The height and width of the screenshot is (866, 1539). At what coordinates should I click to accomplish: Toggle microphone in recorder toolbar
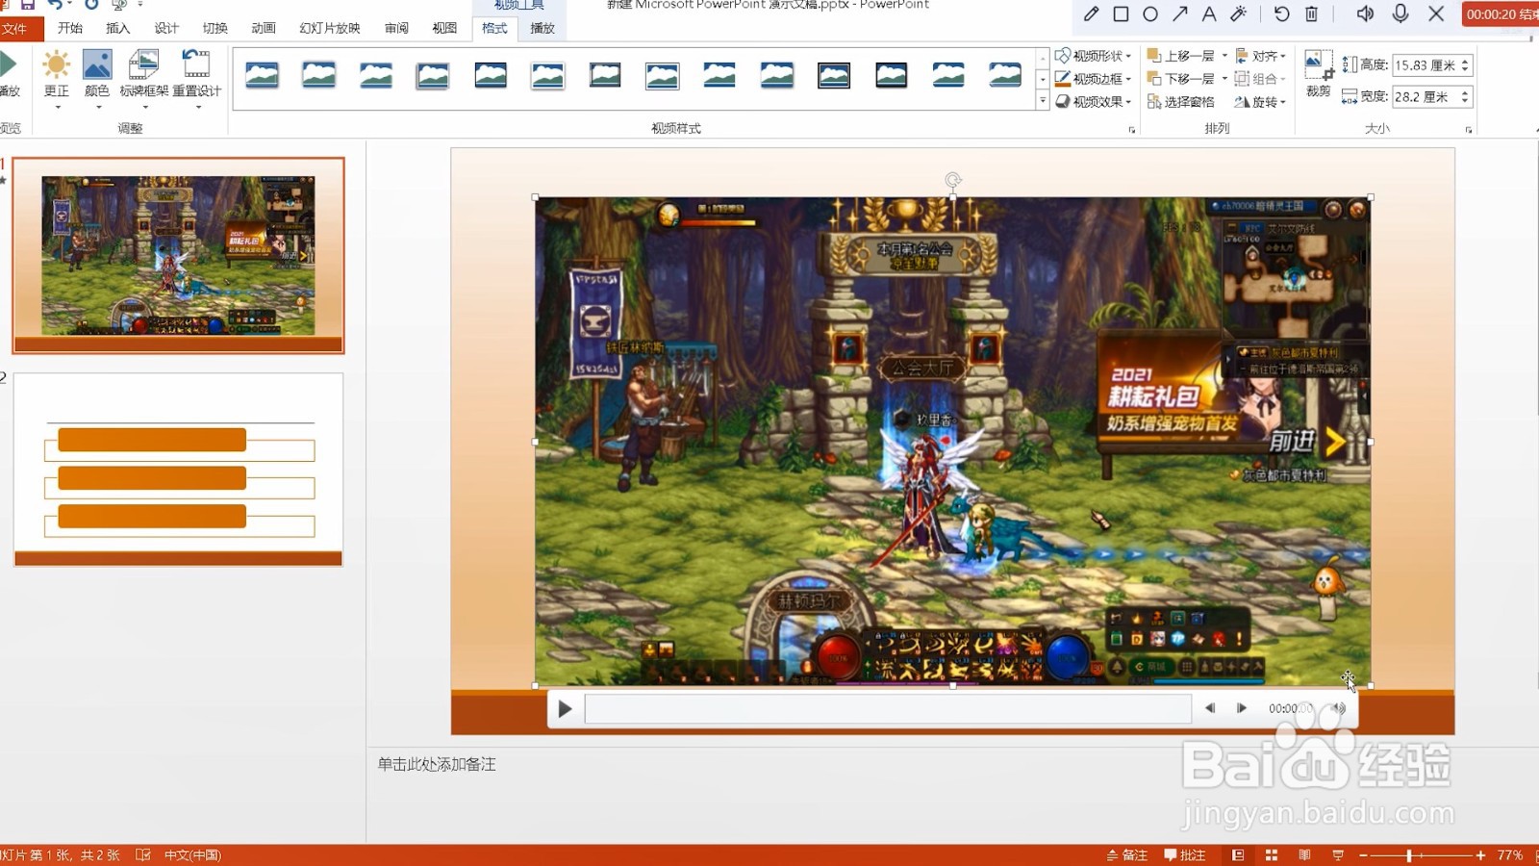[x=1400, y=13]
